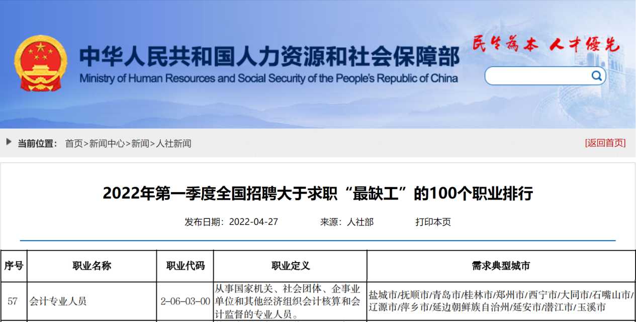The height and width of the screenshot is (322, 636).
Task: Click the 需求典型城市 column header
Action: [500, 266]
